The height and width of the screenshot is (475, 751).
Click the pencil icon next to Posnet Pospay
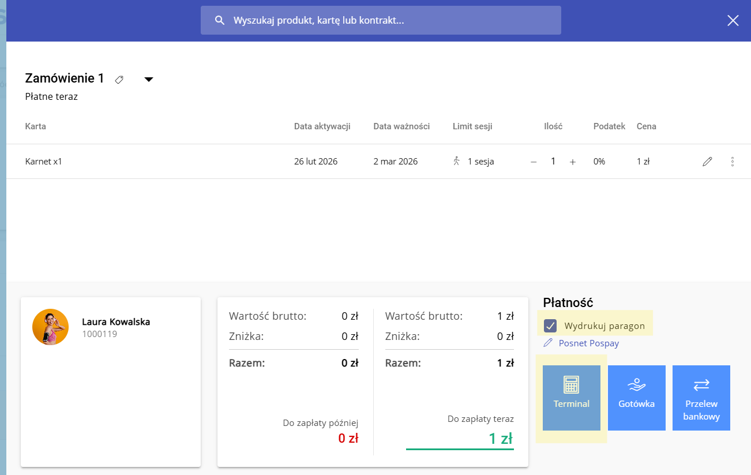click(x=548, y=343)
